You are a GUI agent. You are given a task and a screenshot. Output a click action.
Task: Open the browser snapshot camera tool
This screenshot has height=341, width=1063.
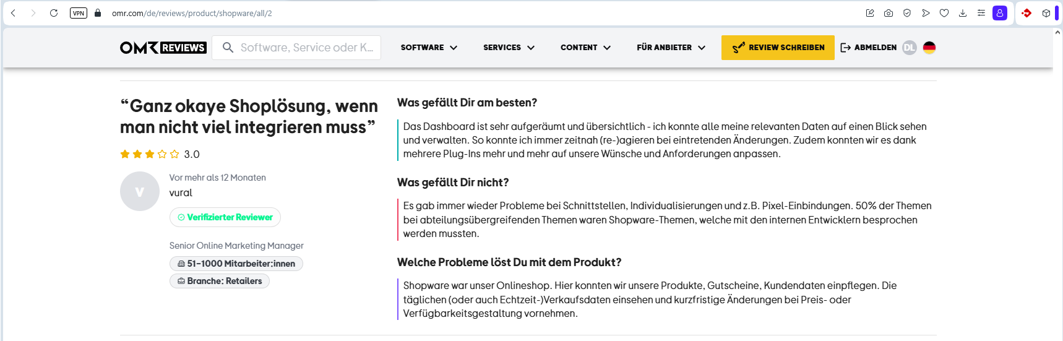889,13
